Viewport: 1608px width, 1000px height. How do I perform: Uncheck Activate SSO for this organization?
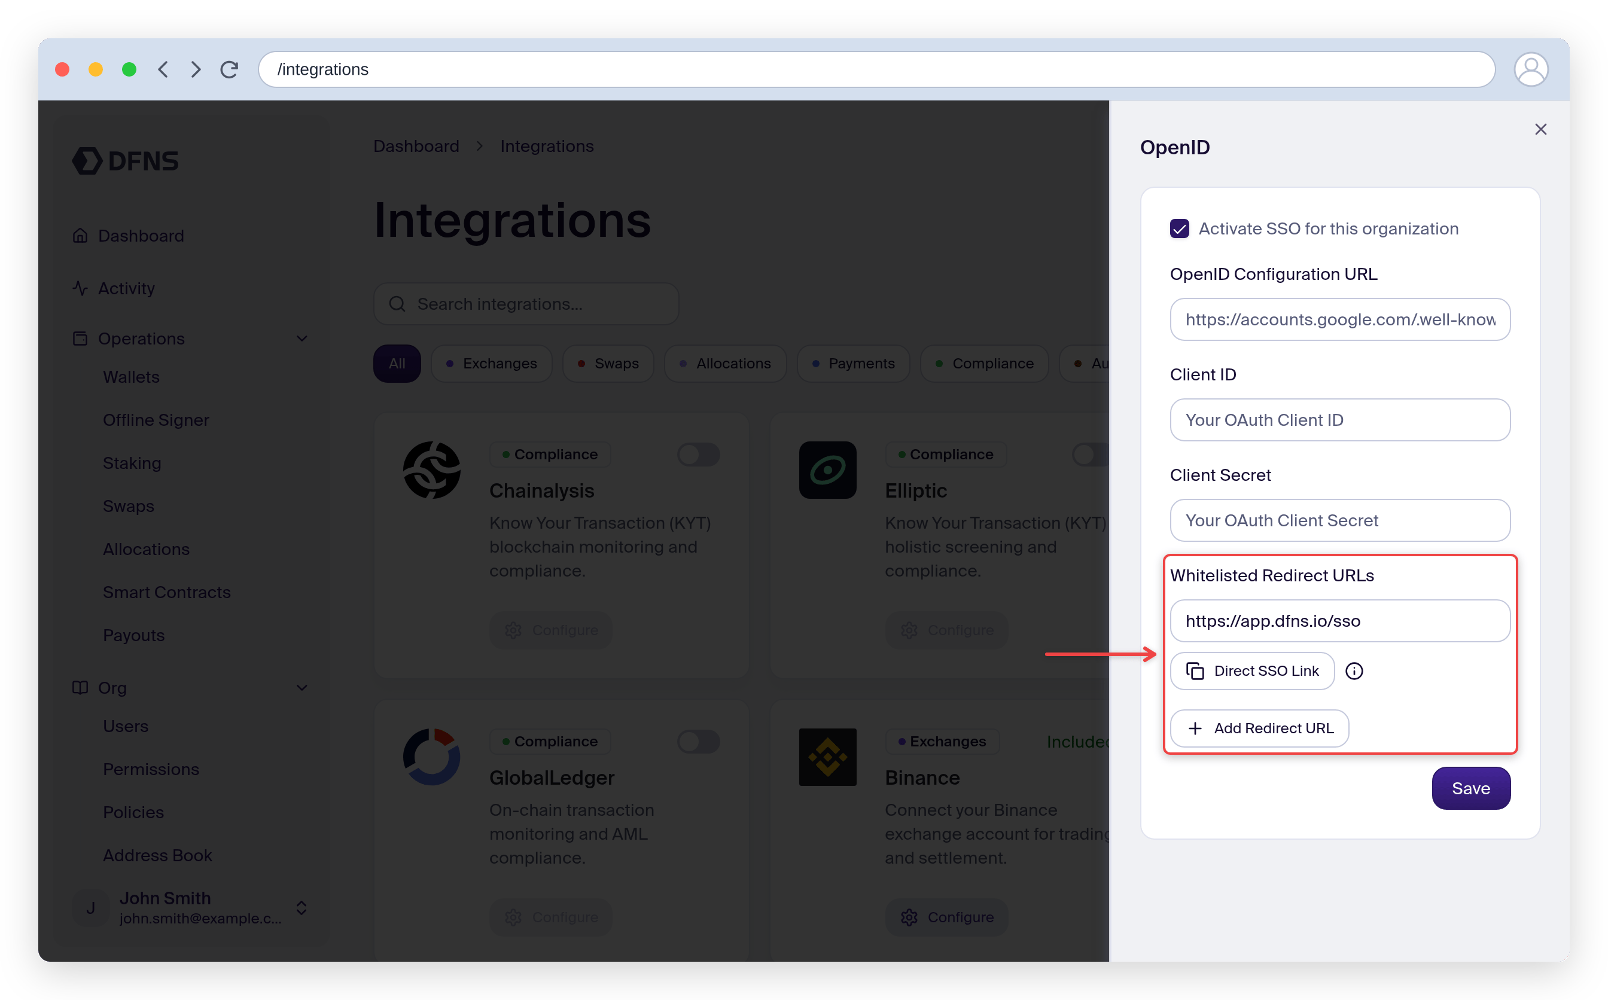[x=1179, y=229]
